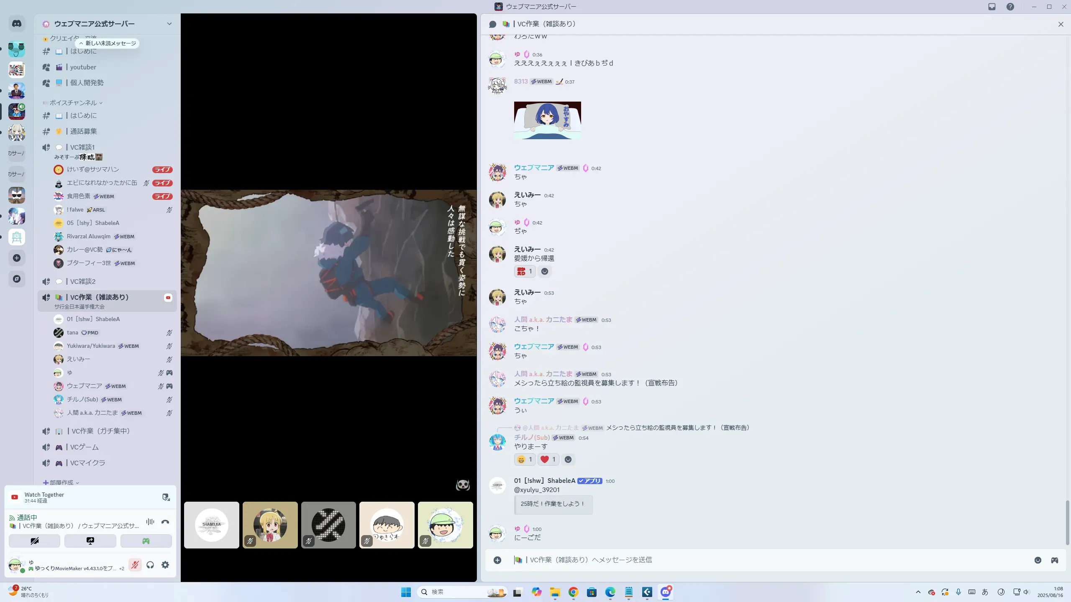The image size is (1071, 602).
Task: Click the Add a Server plus icon
Action: pyautogui.click(x=17, y=258)
